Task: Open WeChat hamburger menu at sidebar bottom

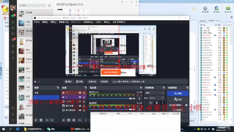Action: coord(13,120)
